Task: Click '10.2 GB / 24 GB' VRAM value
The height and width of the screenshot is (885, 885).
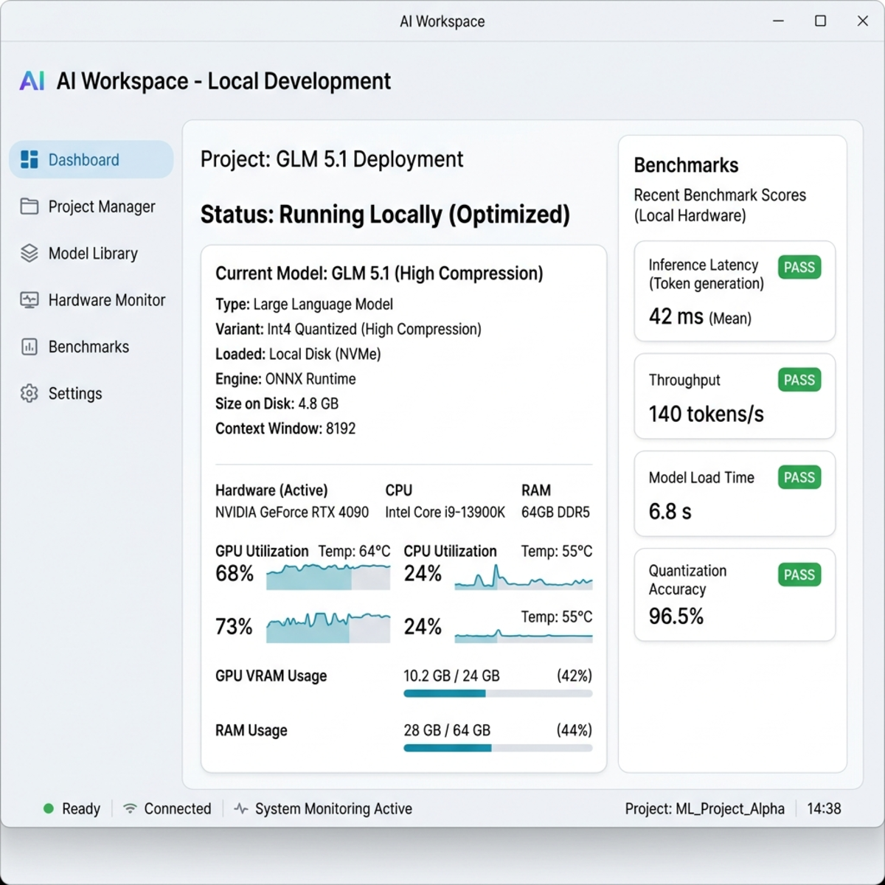Action: (x=451, y=676)
